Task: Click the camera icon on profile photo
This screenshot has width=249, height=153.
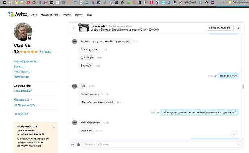Action: click(x=29, y=38)
